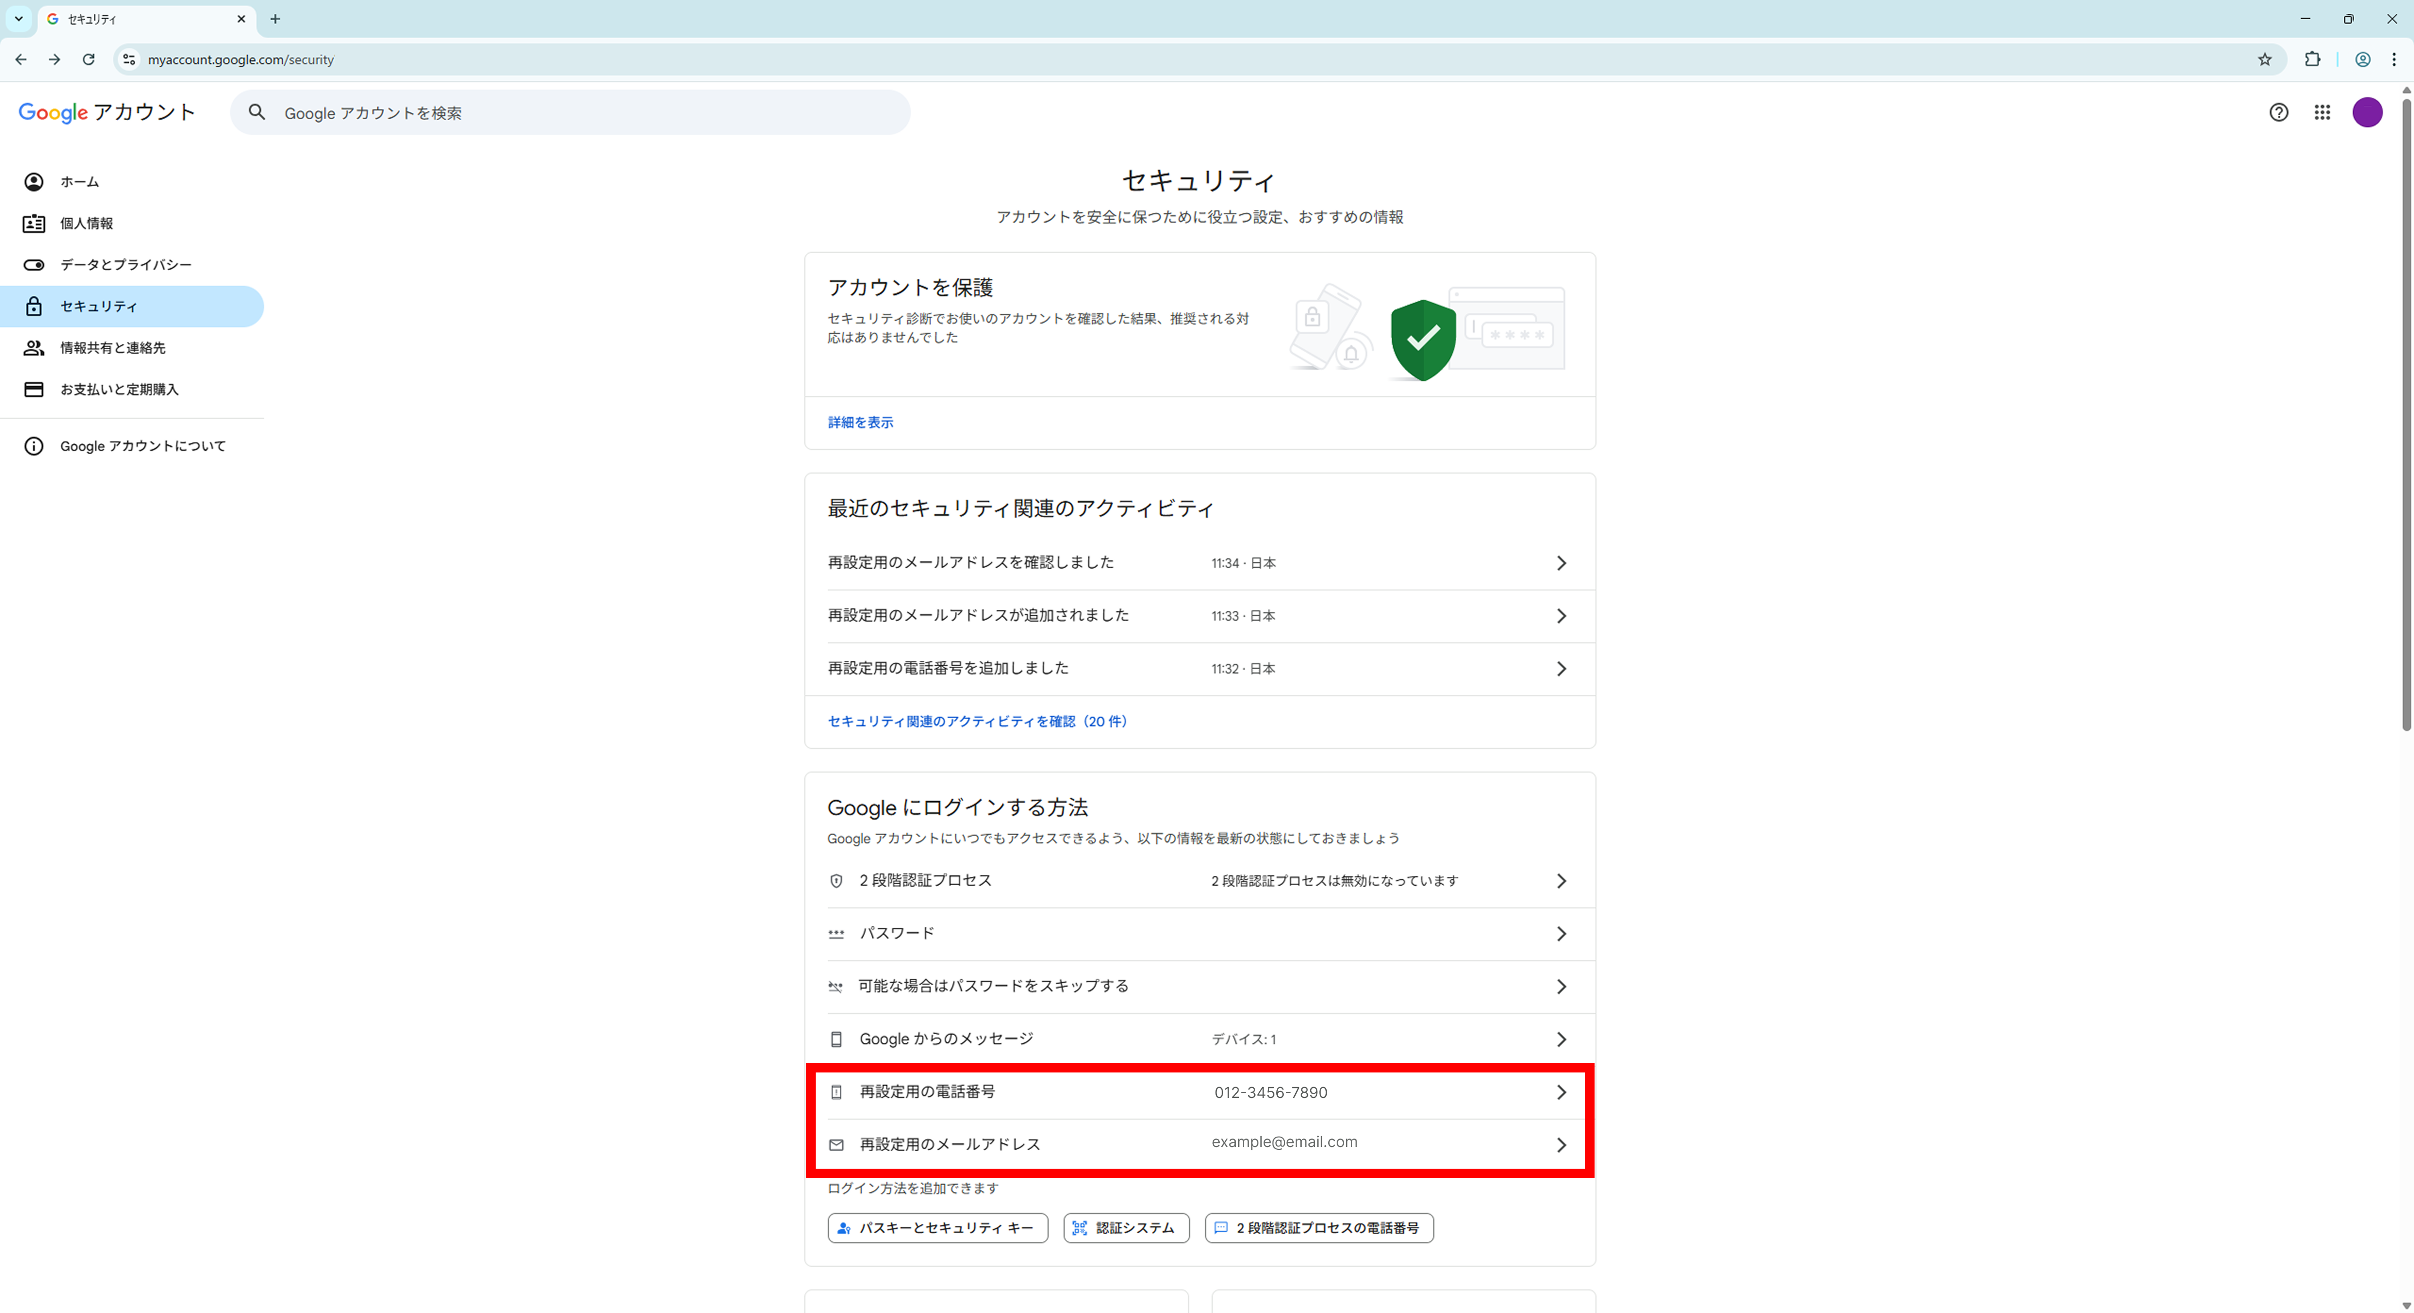
Task: Click the skip-password icon in the row
Action: tap(836, 986)
